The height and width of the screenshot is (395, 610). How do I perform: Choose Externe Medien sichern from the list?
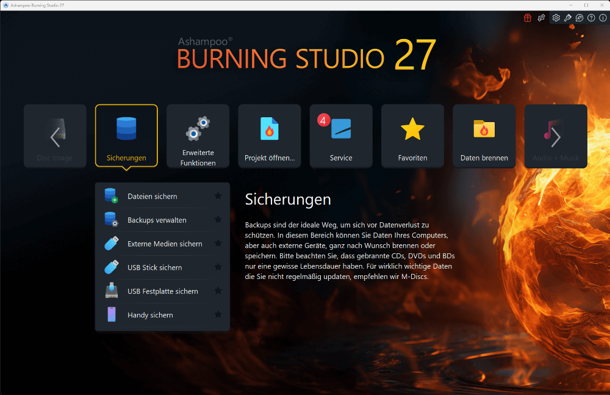tap(165, 244)
